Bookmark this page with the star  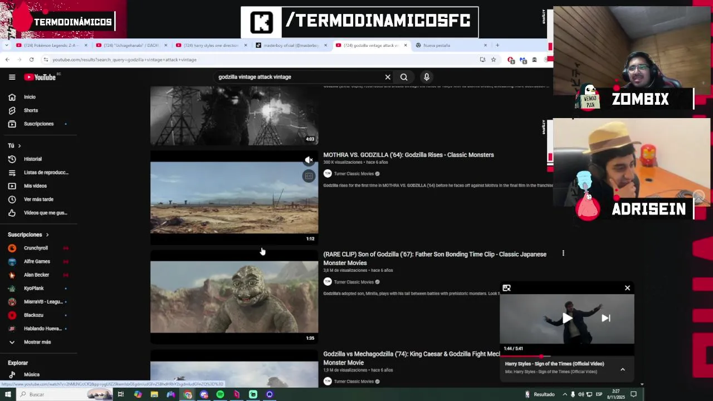tap(493, 60)
